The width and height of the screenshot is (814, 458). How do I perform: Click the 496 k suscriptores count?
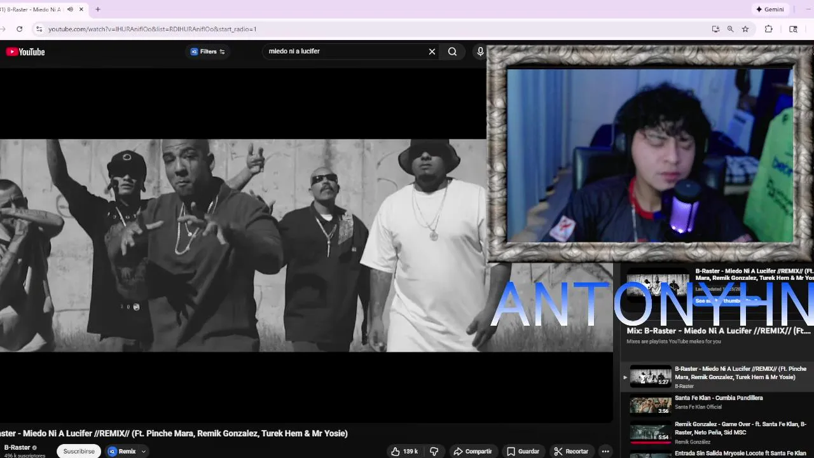click(25, 455)
